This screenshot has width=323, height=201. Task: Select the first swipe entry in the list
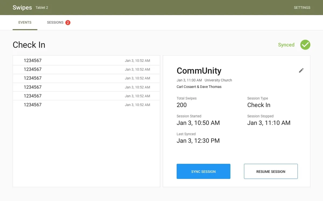point(86,61)
